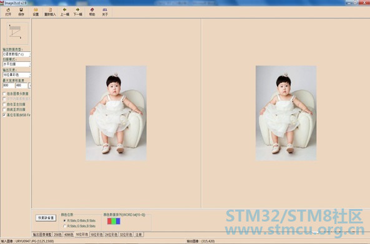370x244 pixels.
Task: Switch to the 32位彩色 tab
Action: [x=126, y=235]
